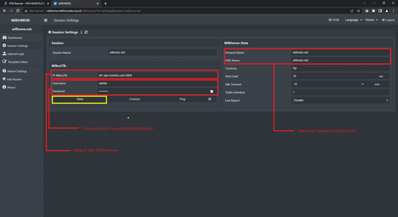The height and width of the screenshot is (217, 398).
Task: Open the Theme dropdown menu
Action: coord(371,20)
